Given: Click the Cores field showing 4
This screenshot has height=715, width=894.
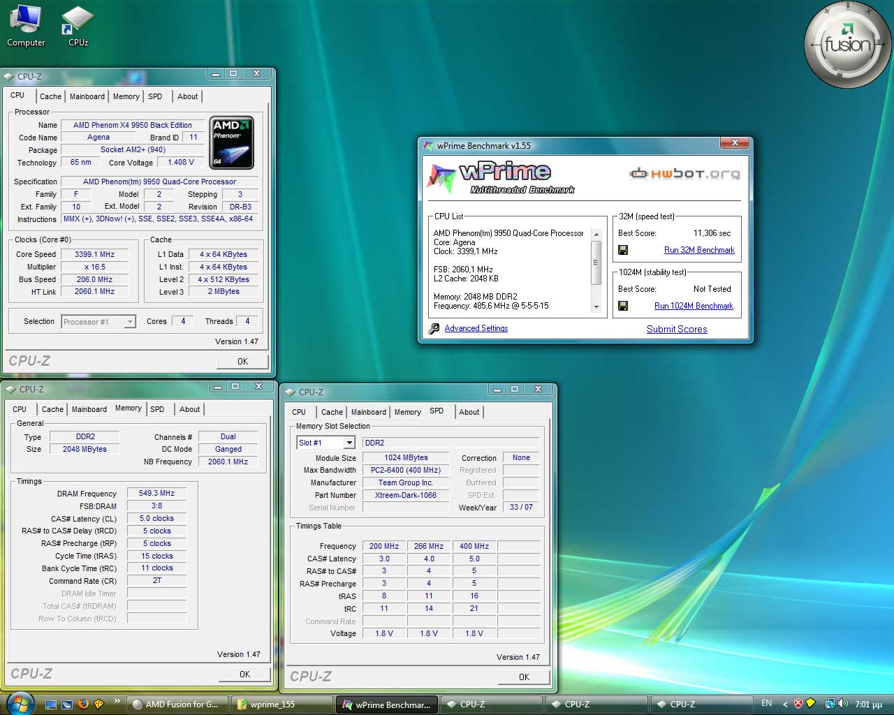Looking at the screenshot, I should pos(183,321).
